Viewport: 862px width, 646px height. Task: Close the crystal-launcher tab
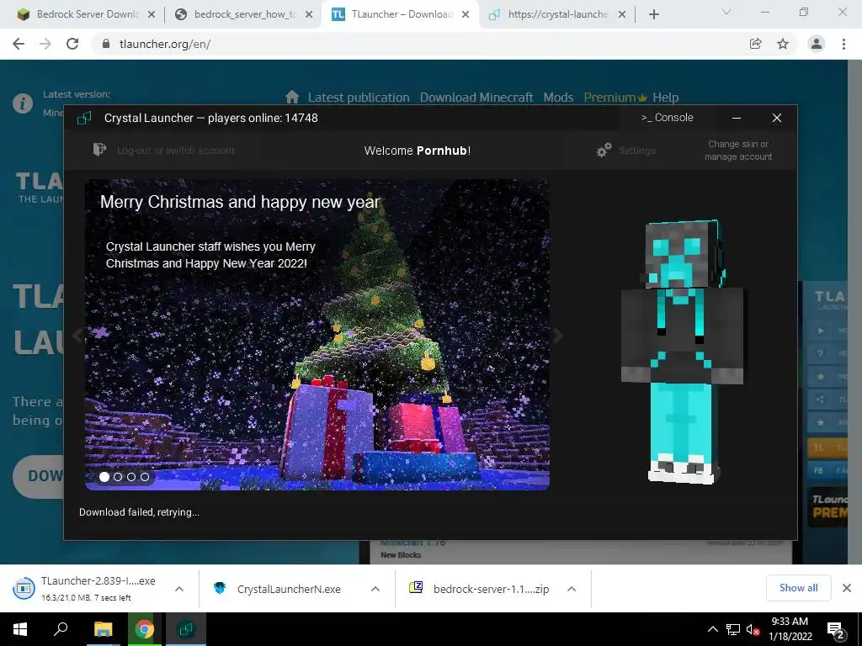[622, 15]
